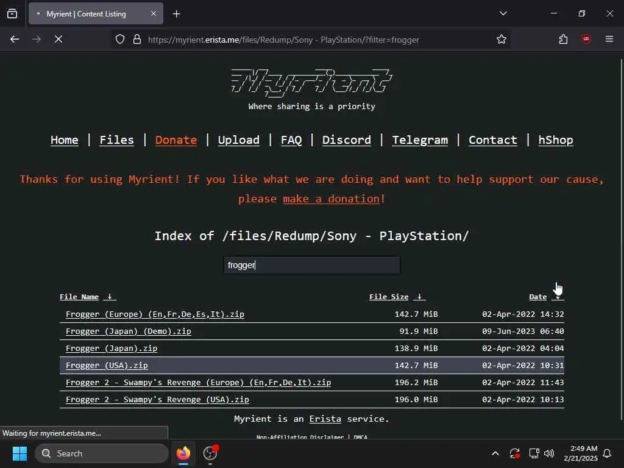This screenshot has height=468, width=624.
Task: View site security via the padlock icon
Action: coord(137,40)
